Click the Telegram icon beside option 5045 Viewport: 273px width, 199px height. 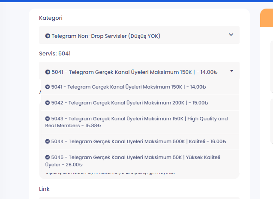[x=48, y=157]
